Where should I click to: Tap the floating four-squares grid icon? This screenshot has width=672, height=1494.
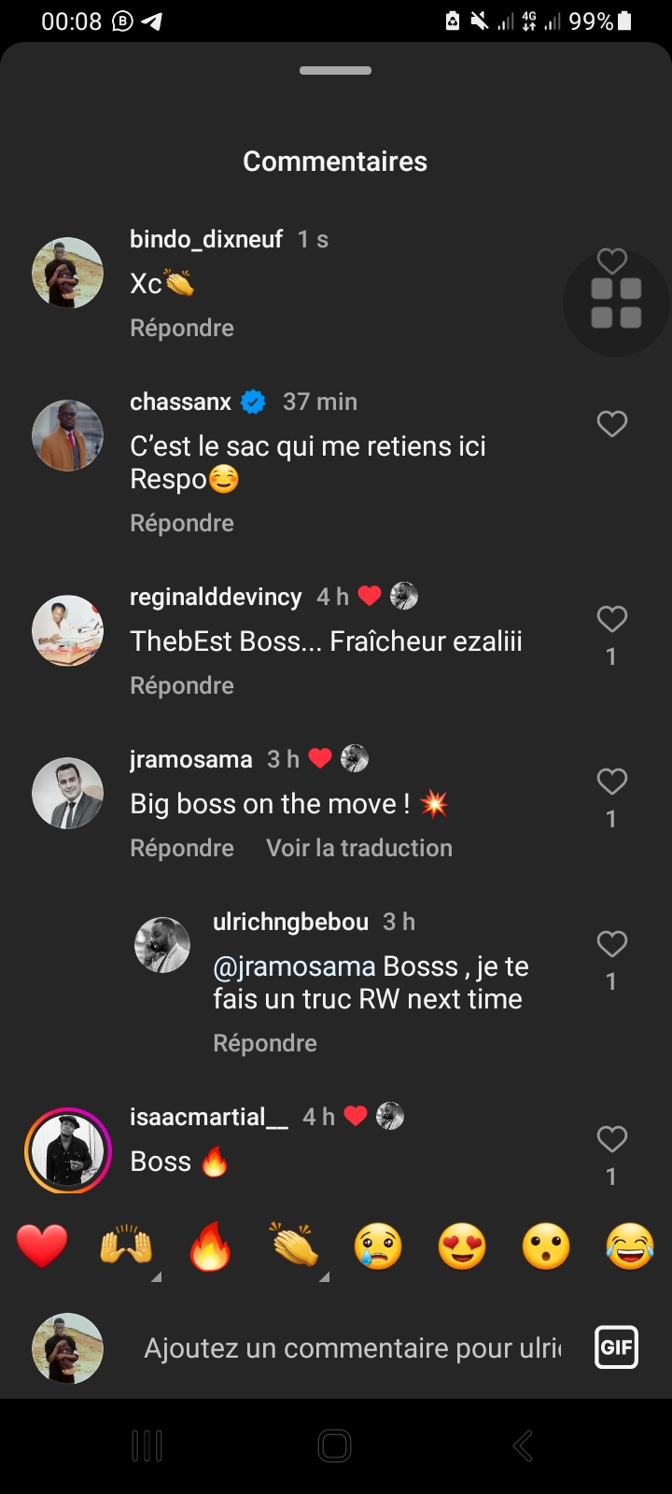point(616,303)
